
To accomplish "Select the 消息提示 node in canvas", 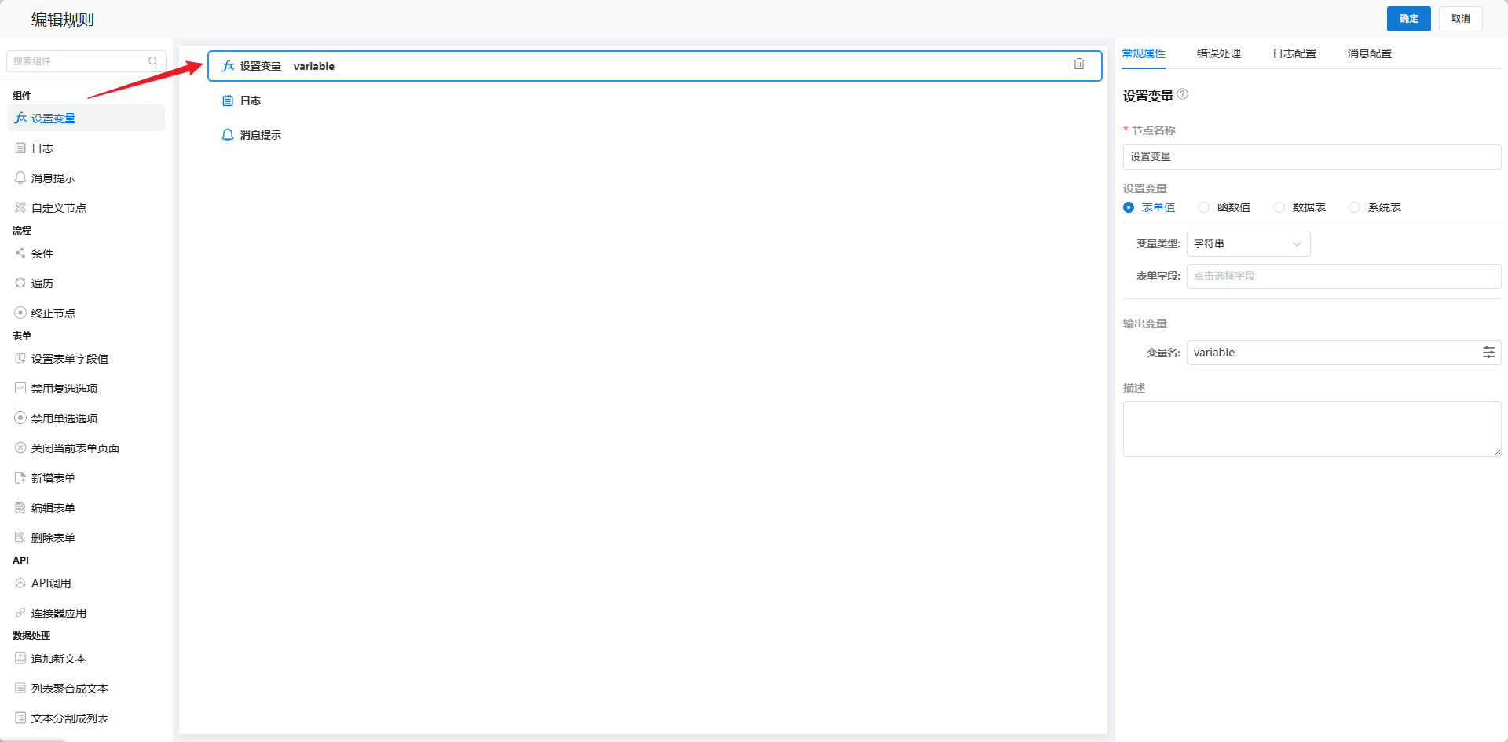I will coord(260,135).
